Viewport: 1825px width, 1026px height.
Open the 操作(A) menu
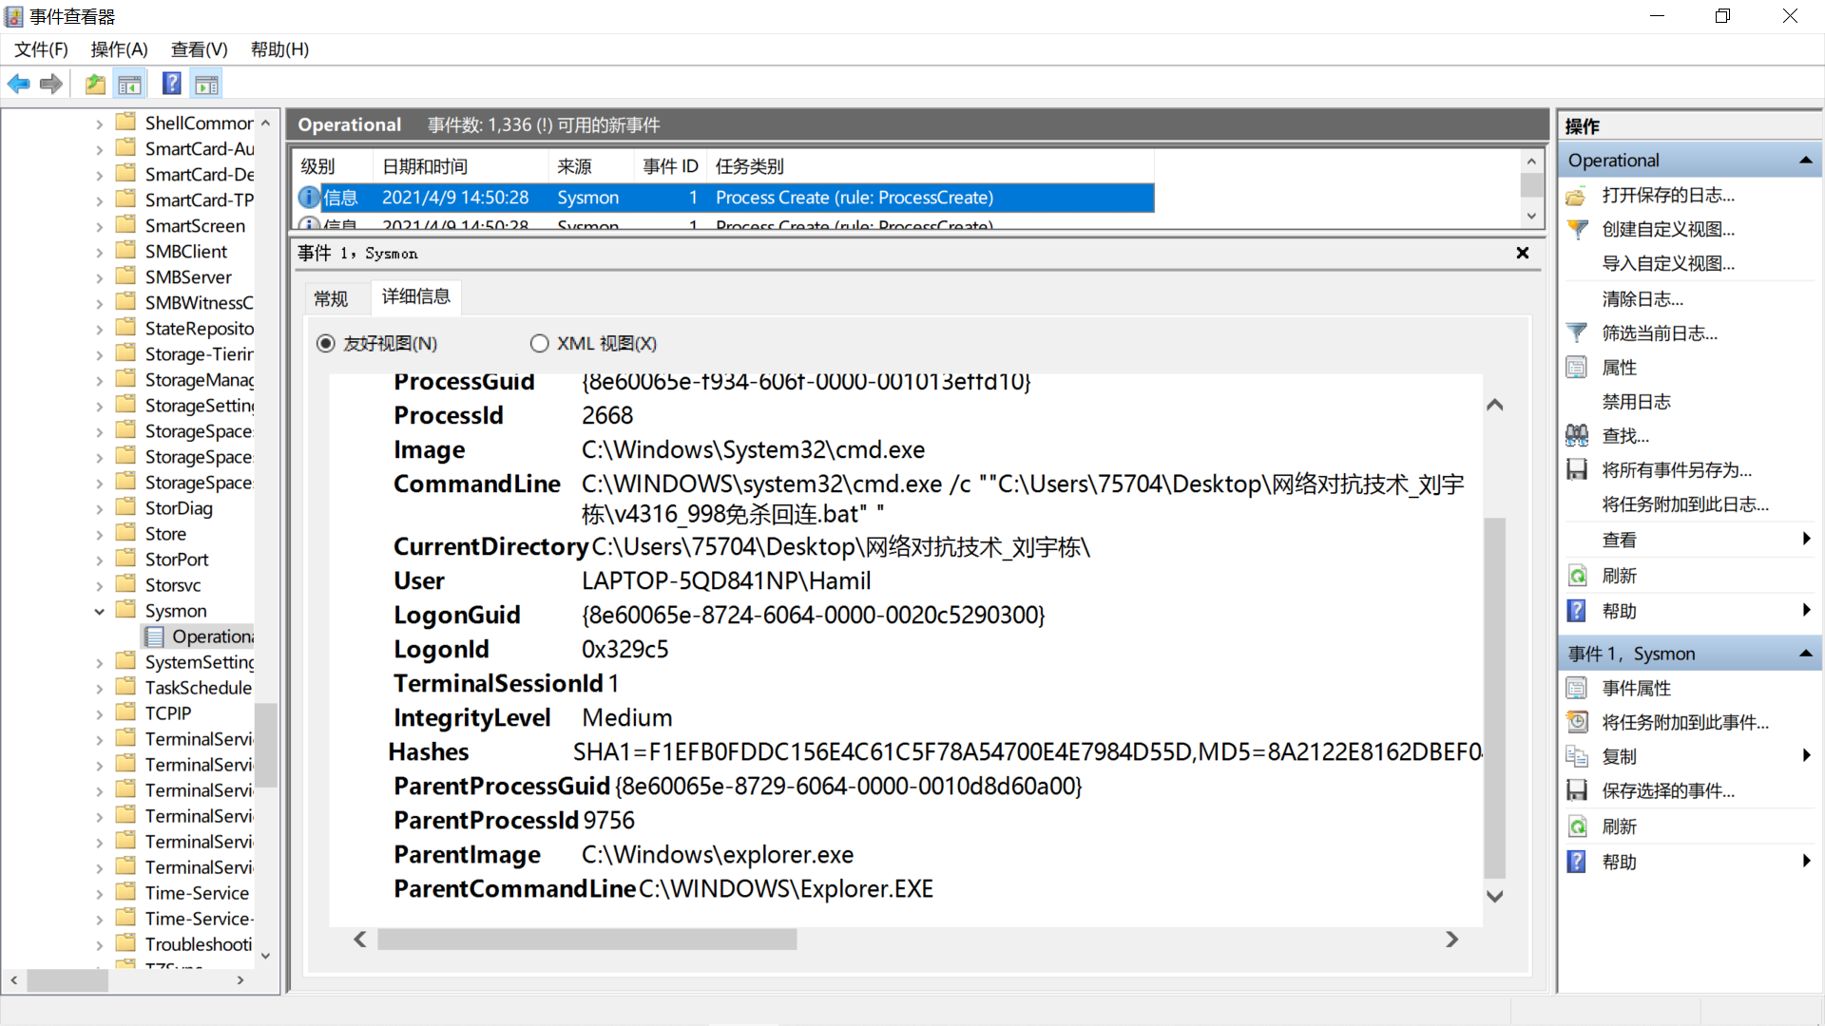point(119,49)
